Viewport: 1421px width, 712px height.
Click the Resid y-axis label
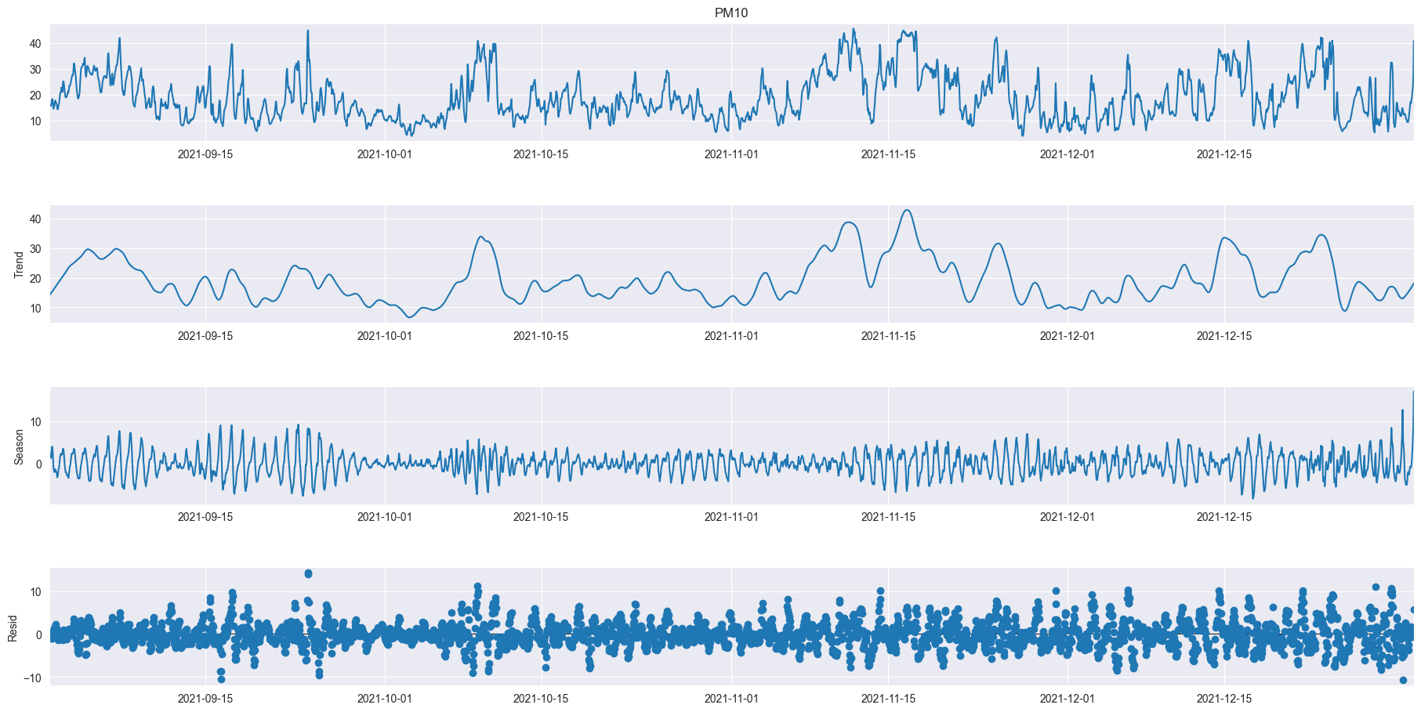coord(13,628)
